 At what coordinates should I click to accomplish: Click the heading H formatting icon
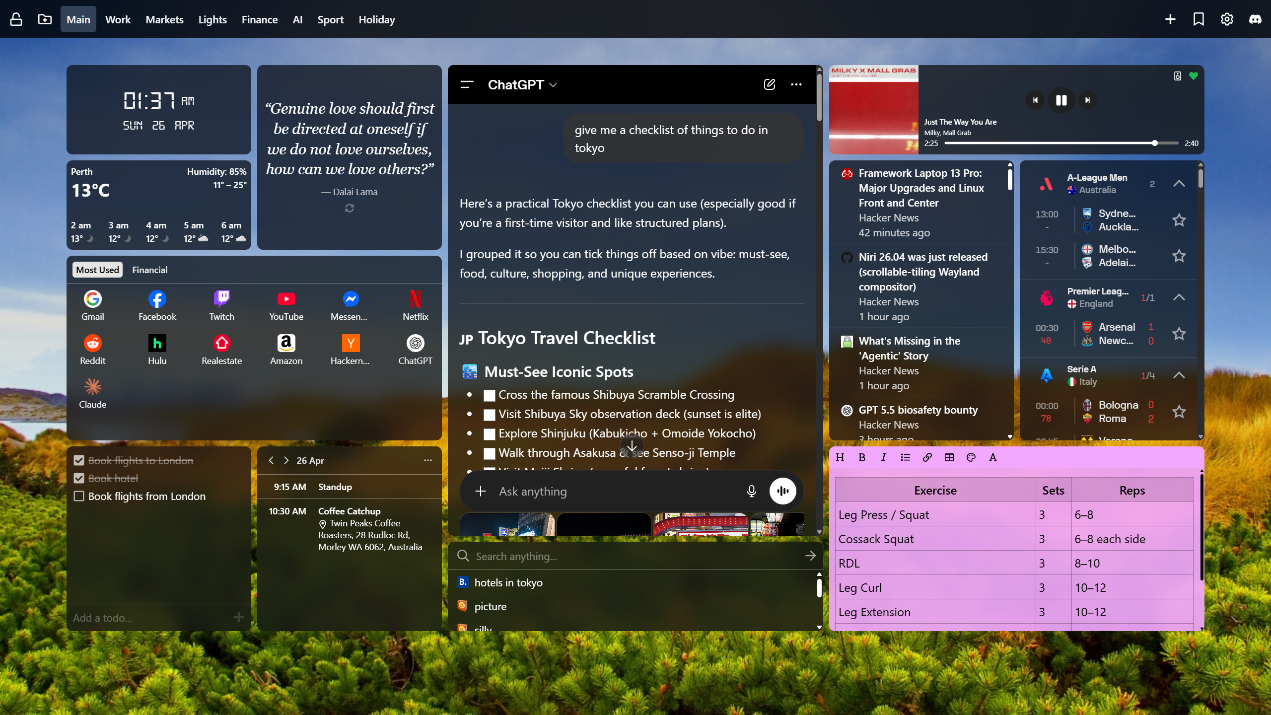pyautogui.click(x=840, y=458)
